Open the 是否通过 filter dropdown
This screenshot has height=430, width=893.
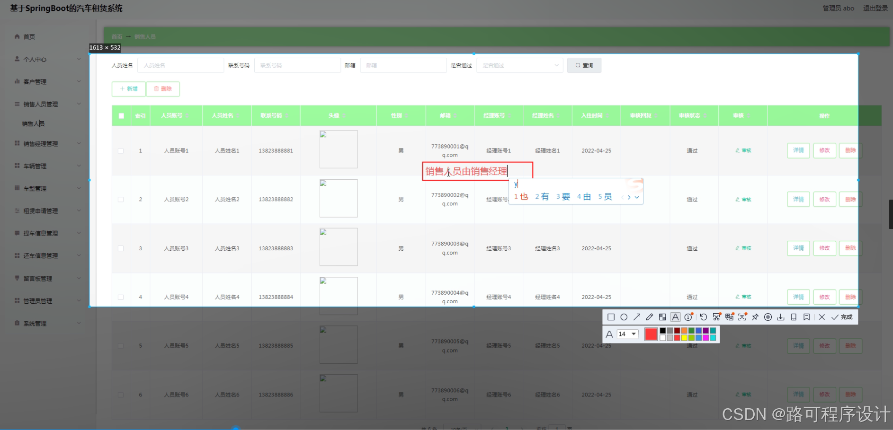pos(519,65)
